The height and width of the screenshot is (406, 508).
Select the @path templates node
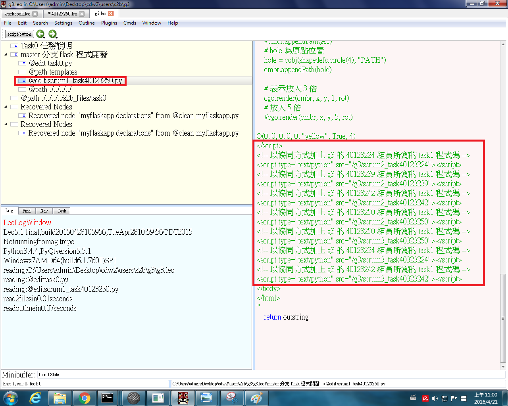[x=53, y=72]
